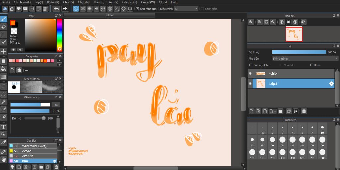Toggle Cạnh mềm checkbox

coord(202,9)
